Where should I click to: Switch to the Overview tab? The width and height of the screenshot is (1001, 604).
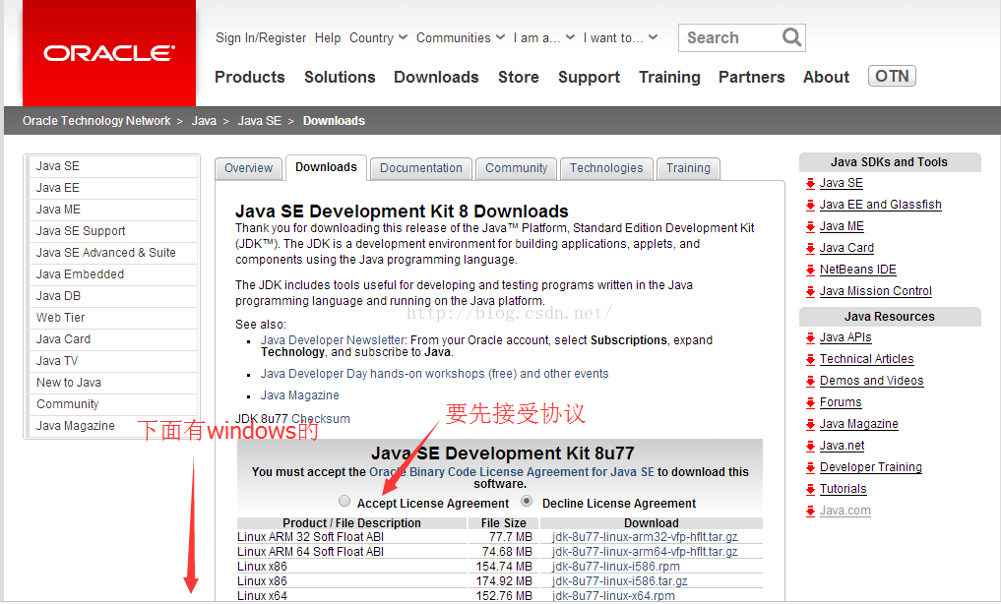tap(248, 168)
